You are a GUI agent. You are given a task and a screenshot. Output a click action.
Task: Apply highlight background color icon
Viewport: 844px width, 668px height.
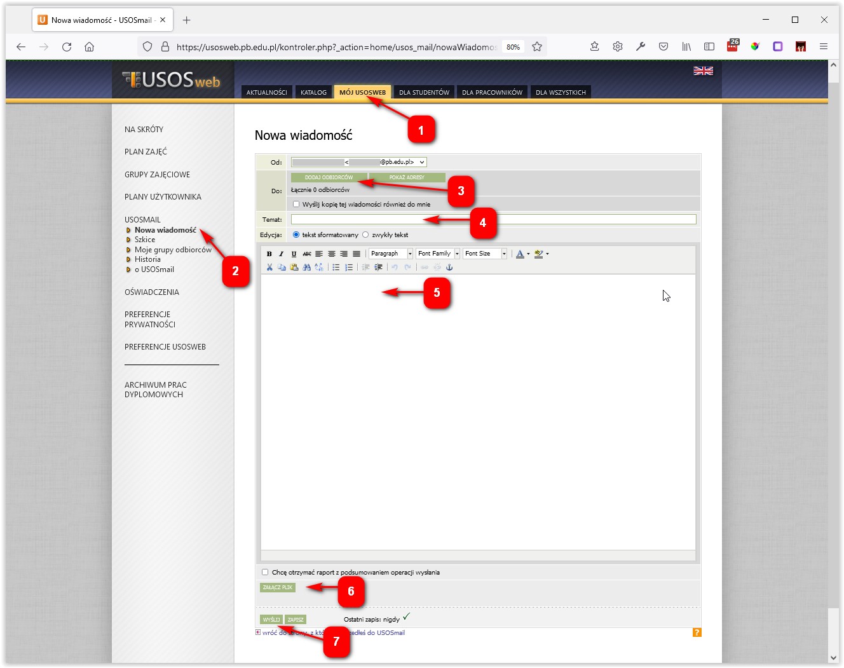539,254
